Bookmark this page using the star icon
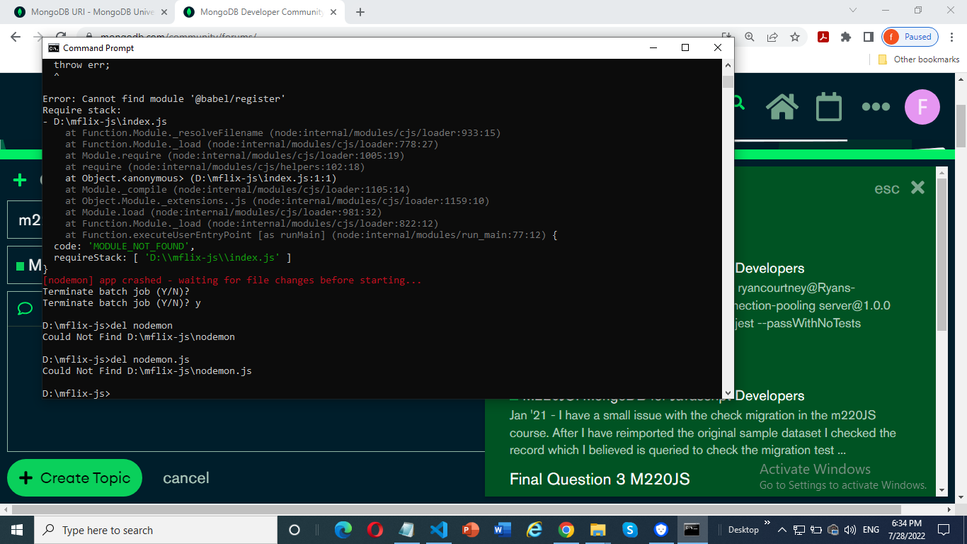967x544 pixels. (796, 37)
